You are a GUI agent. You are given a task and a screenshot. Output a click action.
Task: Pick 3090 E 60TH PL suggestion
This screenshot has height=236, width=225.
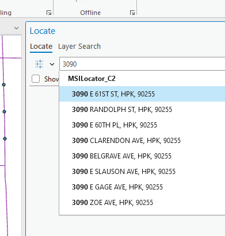142,125
